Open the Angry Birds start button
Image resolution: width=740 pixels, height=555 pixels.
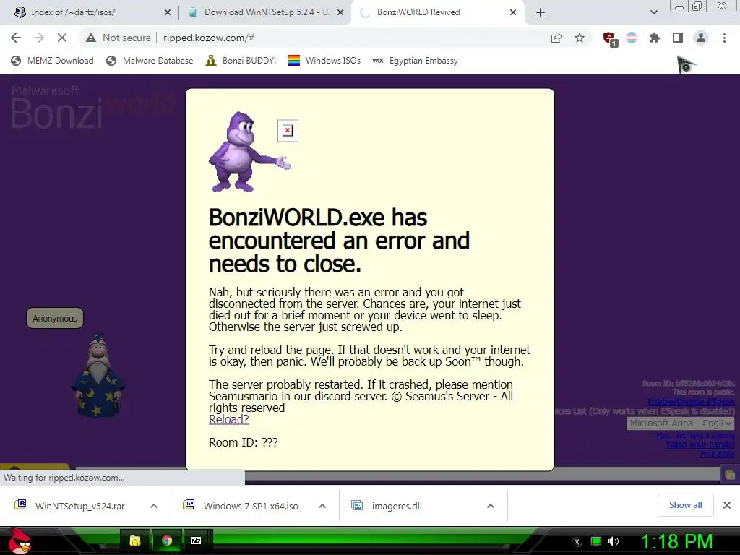[x=19, y=541]
